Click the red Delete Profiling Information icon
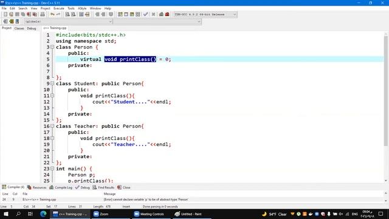Screen dimensions: 389x219 tap(167, 15)
